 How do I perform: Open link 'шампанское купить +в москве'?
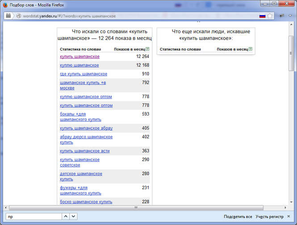pos(83,85)
